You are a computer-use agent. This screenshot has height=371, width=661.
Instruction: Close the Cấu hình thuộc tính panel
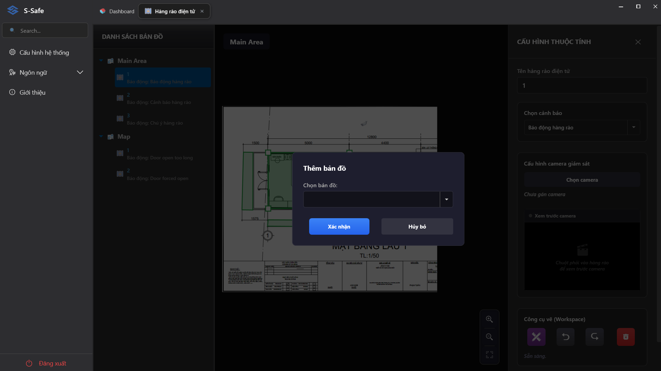638,42
